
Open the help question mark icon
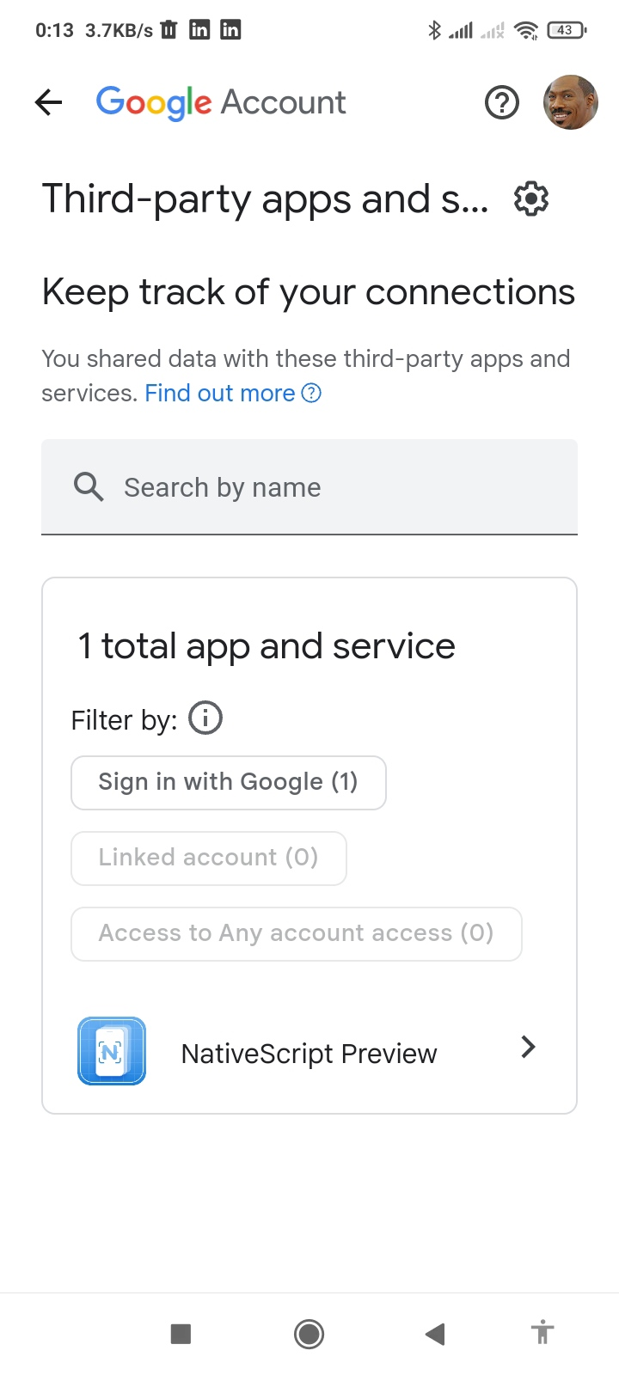pyautogui.click(x=502, y=103)
